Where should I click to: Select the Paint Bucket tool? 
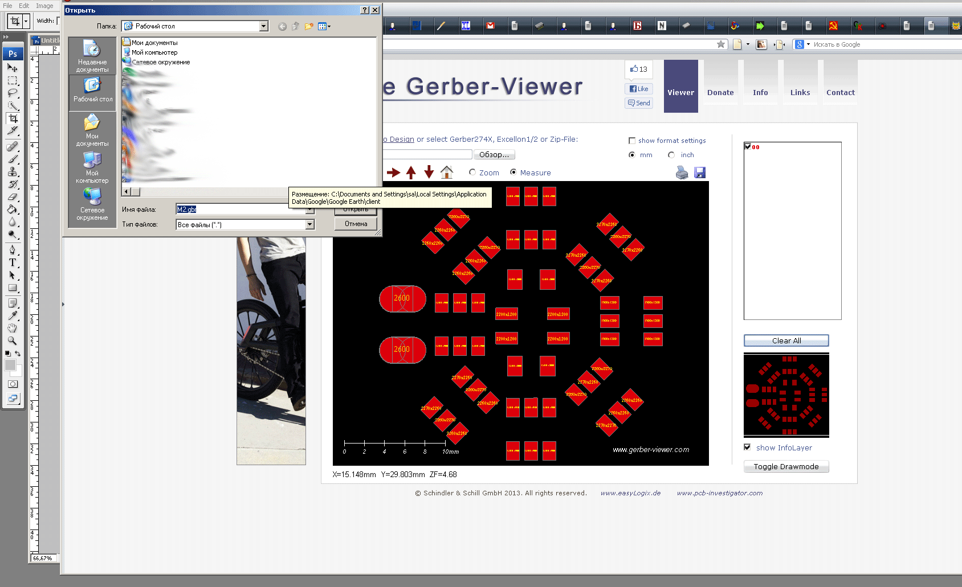pyautogui.click(x=13, y=209)
